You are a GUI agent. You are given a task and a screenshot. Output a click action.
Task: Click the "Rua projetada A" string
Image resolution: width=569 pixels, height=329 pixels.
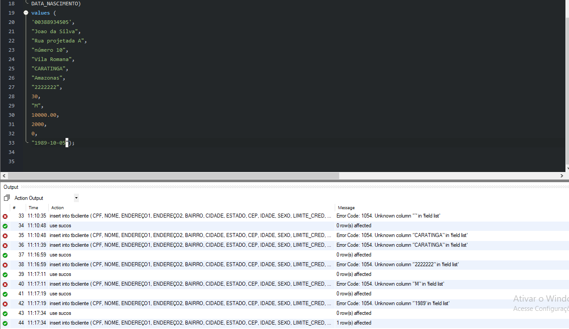pos(58,41)
